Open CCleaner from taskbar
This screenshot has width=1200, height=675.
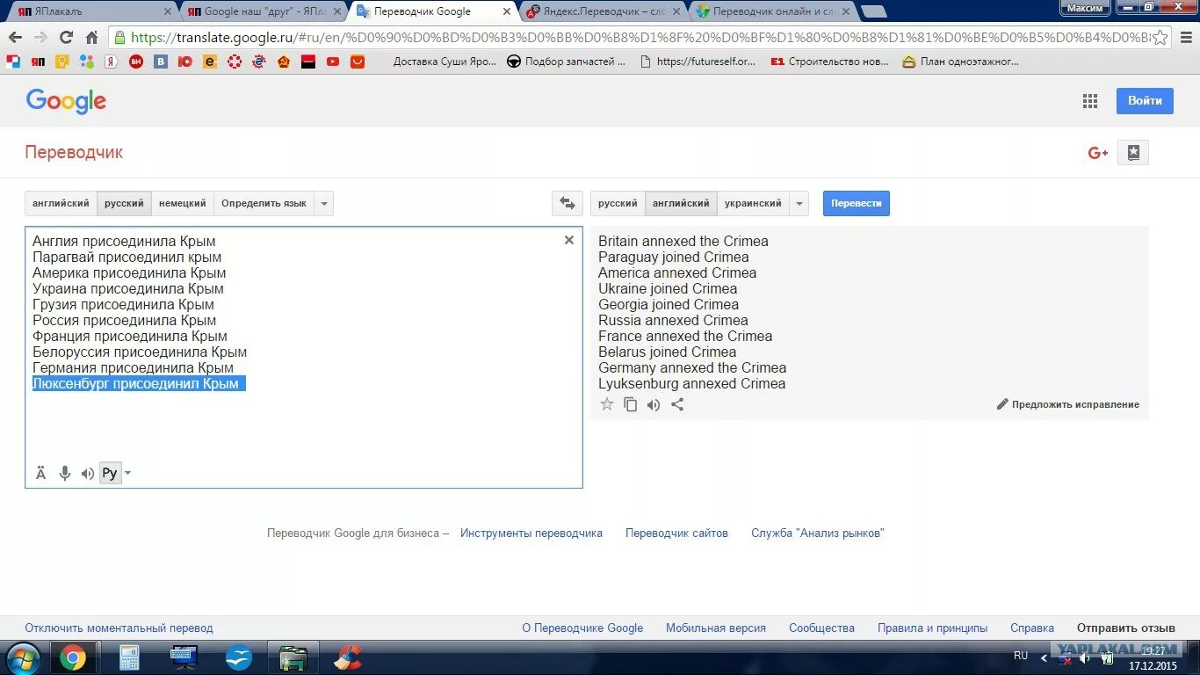pyautogui.click(x=348, y=657)
